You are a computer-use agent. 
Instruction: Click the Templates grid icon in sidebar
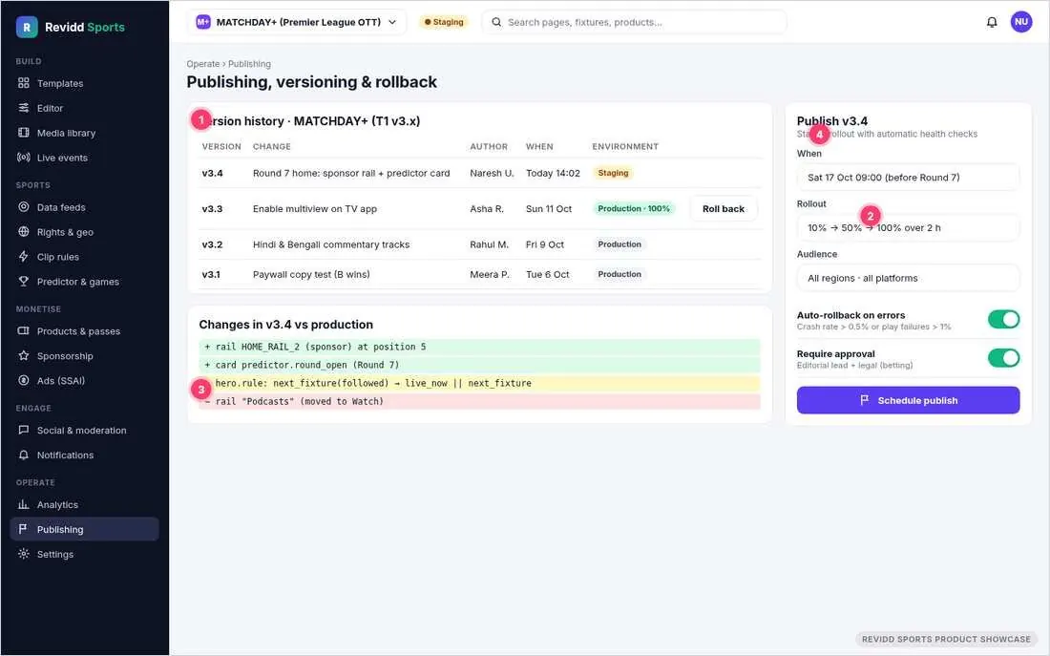pos(24,83)
